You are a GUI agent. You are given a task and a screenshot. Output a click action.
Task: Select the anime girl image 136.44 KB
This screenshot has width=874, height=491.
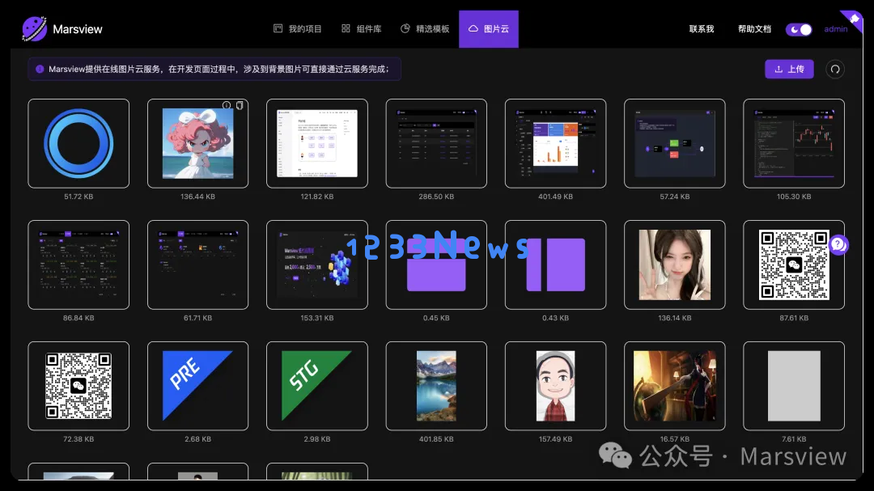click(x=198, y=143)
